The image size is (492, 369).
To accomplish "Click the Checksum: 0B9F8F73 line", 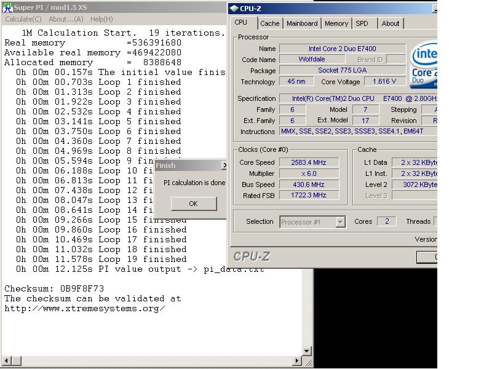I will (x=54, y=288).
